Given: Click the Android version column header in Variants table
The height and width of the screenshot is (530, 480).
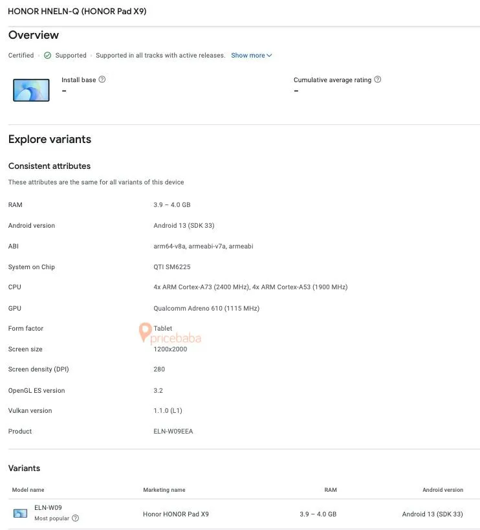Looking at the screenshot, I should point(442,490).
